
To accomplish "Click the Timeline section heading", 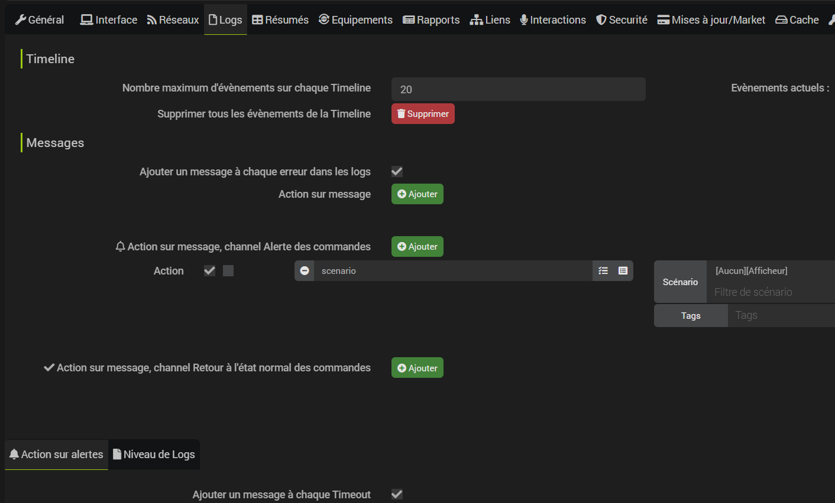I will point(50,58).
